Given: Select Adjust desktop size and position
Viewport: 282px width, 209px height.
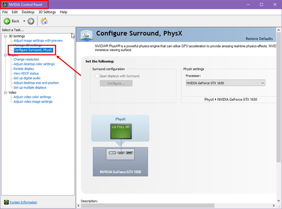Looking at the screenshot, I should coord(36,83).
